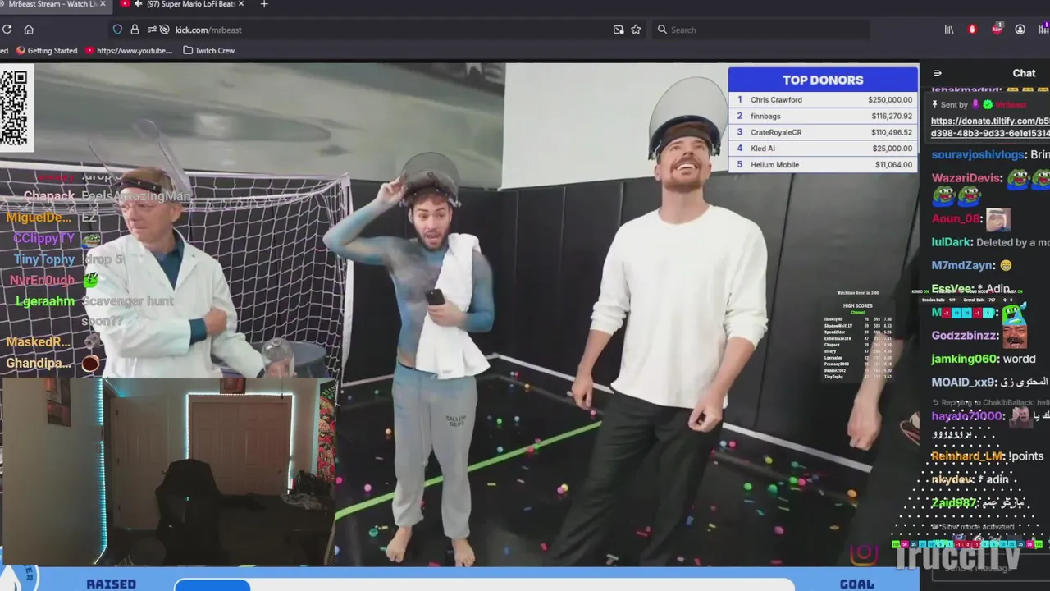Viewport: 1050px width, 591px height.
Task: Open the red stop-hand extension icon
Action: tap(973, 30)
